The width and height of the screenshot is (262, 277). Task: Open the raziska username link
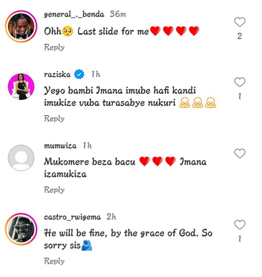[57, 74]
